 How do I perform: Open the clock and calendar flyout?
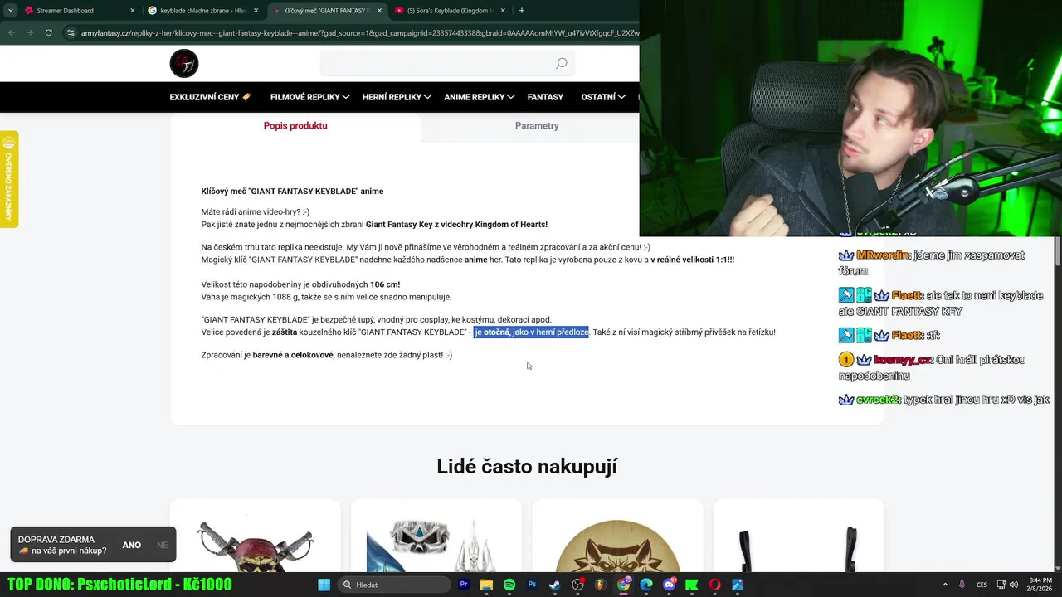point(1040,585)
